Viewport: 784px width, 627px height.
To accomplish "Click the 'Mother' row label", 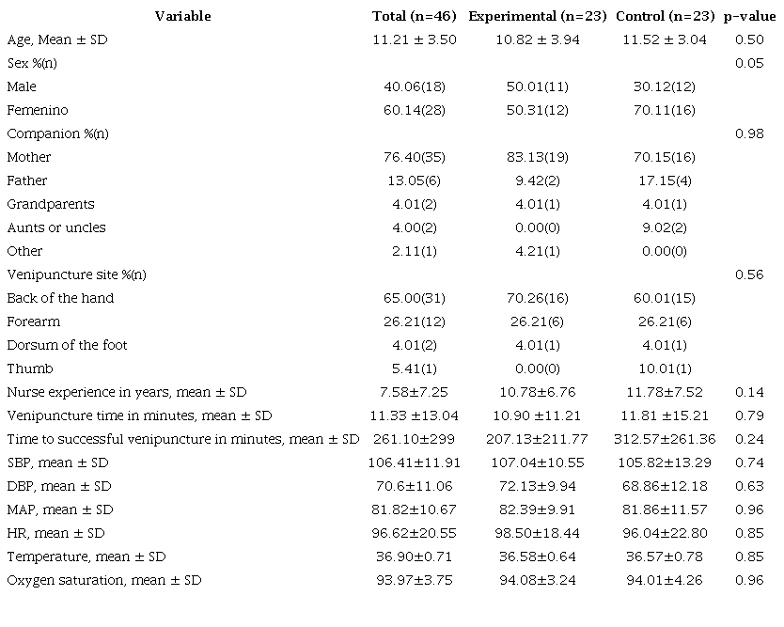I will [x=29, y=157].
